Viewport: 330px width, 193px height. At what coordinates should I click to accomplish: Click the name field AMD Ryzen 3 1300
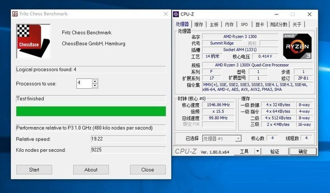click(240, 37)
